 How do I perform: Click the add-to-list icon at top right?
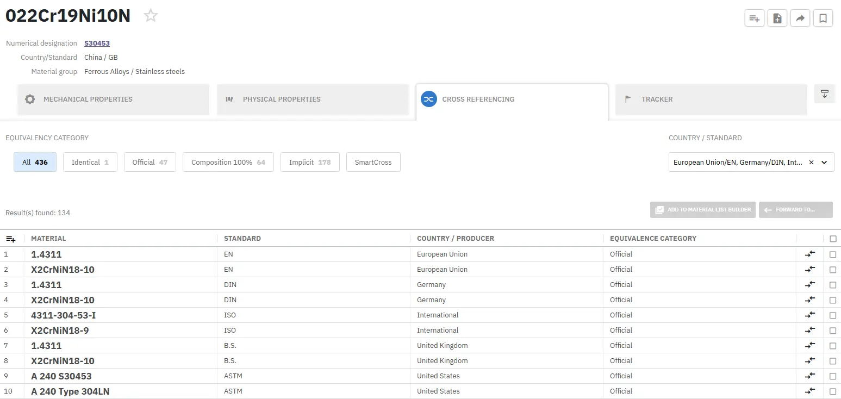(755, 18)
